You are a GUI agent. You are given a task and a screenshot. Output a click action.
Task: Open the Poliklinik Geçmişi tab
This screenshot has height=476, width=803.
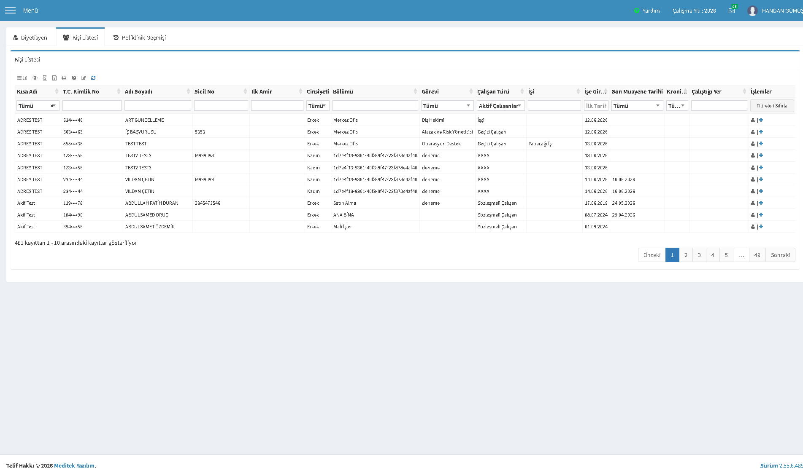[140, 37]
